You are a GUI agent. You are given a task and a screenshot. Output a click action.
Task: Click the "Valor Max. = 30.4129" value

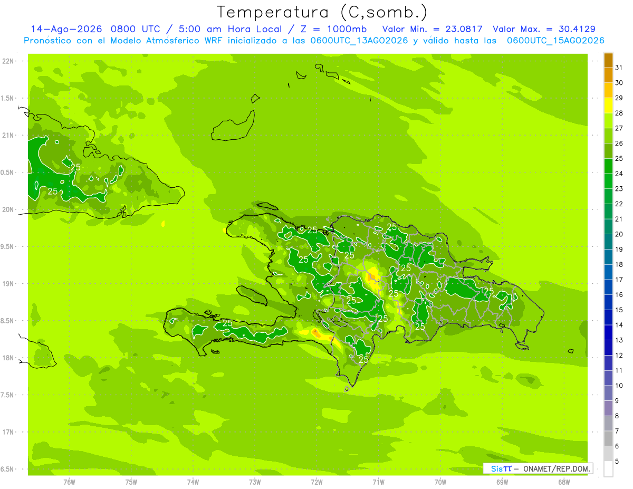(x=544, y=29)
